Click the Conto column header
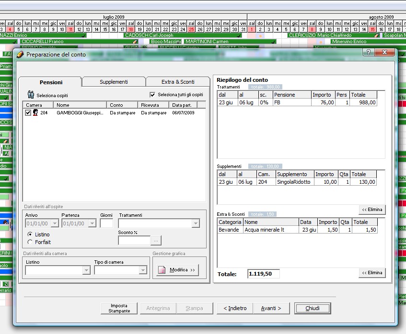The height and width of the screenshot is (334, 406). click(x=122, y=105)
